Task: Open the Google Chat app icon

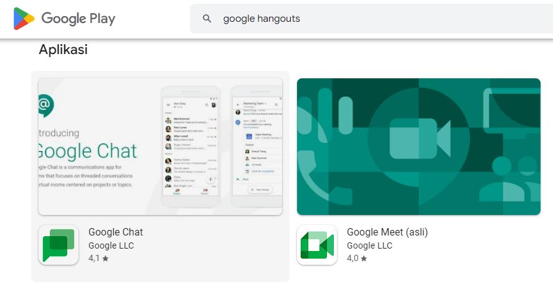Action: pyautogui.click(x=59, y=245)
